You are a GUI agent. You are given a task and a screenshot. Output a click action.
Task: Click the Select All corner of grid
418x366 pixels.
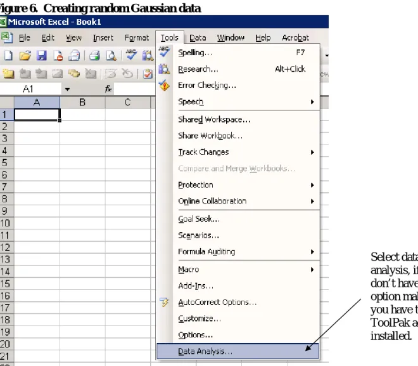(7, 102)
